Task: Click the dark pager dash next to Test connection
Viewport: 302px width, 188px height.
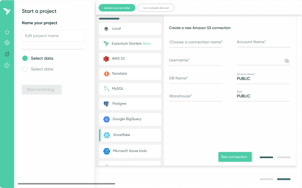Action: coord(266,158)
